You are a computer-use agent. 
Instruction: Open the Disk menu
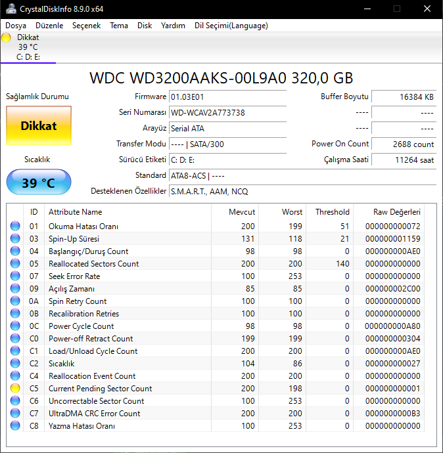[145, 26]
